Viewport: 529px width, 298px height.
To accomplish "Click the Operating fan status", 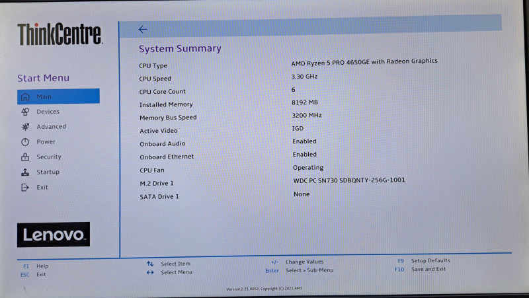I will pos(308,168).
